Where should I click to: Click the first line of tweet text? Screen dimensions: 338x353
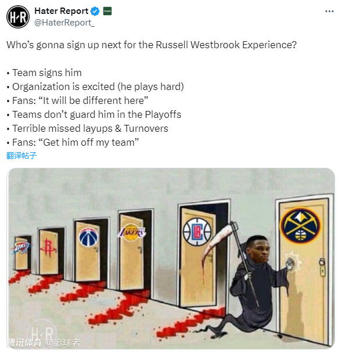tap(152, 45)
